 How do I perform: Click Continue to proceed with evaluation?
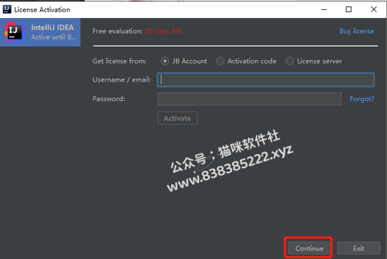click(x=309, y=248)
